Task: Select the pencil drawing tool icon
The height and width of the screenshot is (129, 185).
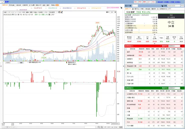Action: tap(61, 12)
